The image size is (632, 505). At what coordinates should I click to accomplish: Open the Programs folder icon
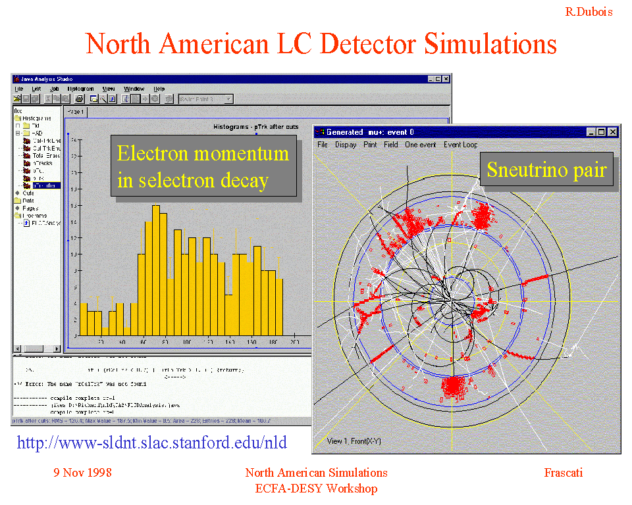18,216
